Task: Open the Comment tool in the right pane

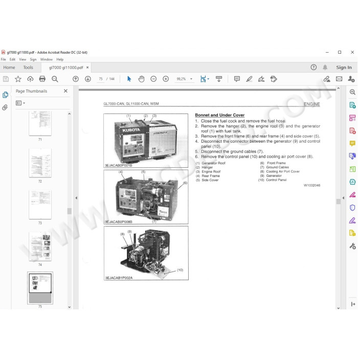Action: pyautogui.click(x=352, y=143)
